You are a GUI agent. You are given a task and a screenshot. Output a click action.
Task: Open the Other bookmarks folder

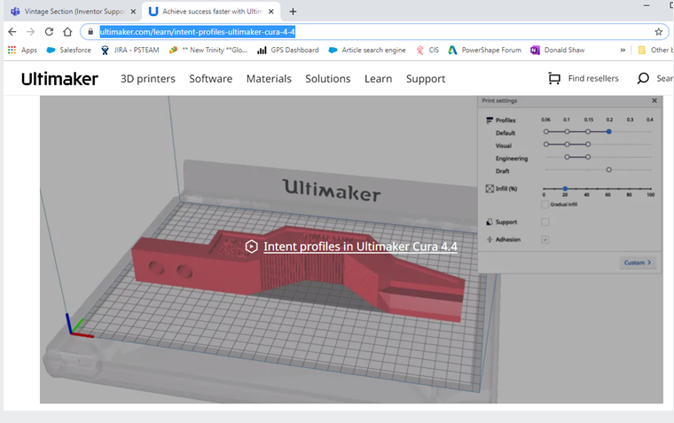pos(655,50)
